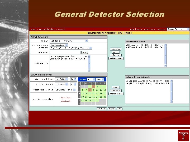The image size is (190, 142).
Task: Click the Continue button at the bottom
Action: click(102, 109)
